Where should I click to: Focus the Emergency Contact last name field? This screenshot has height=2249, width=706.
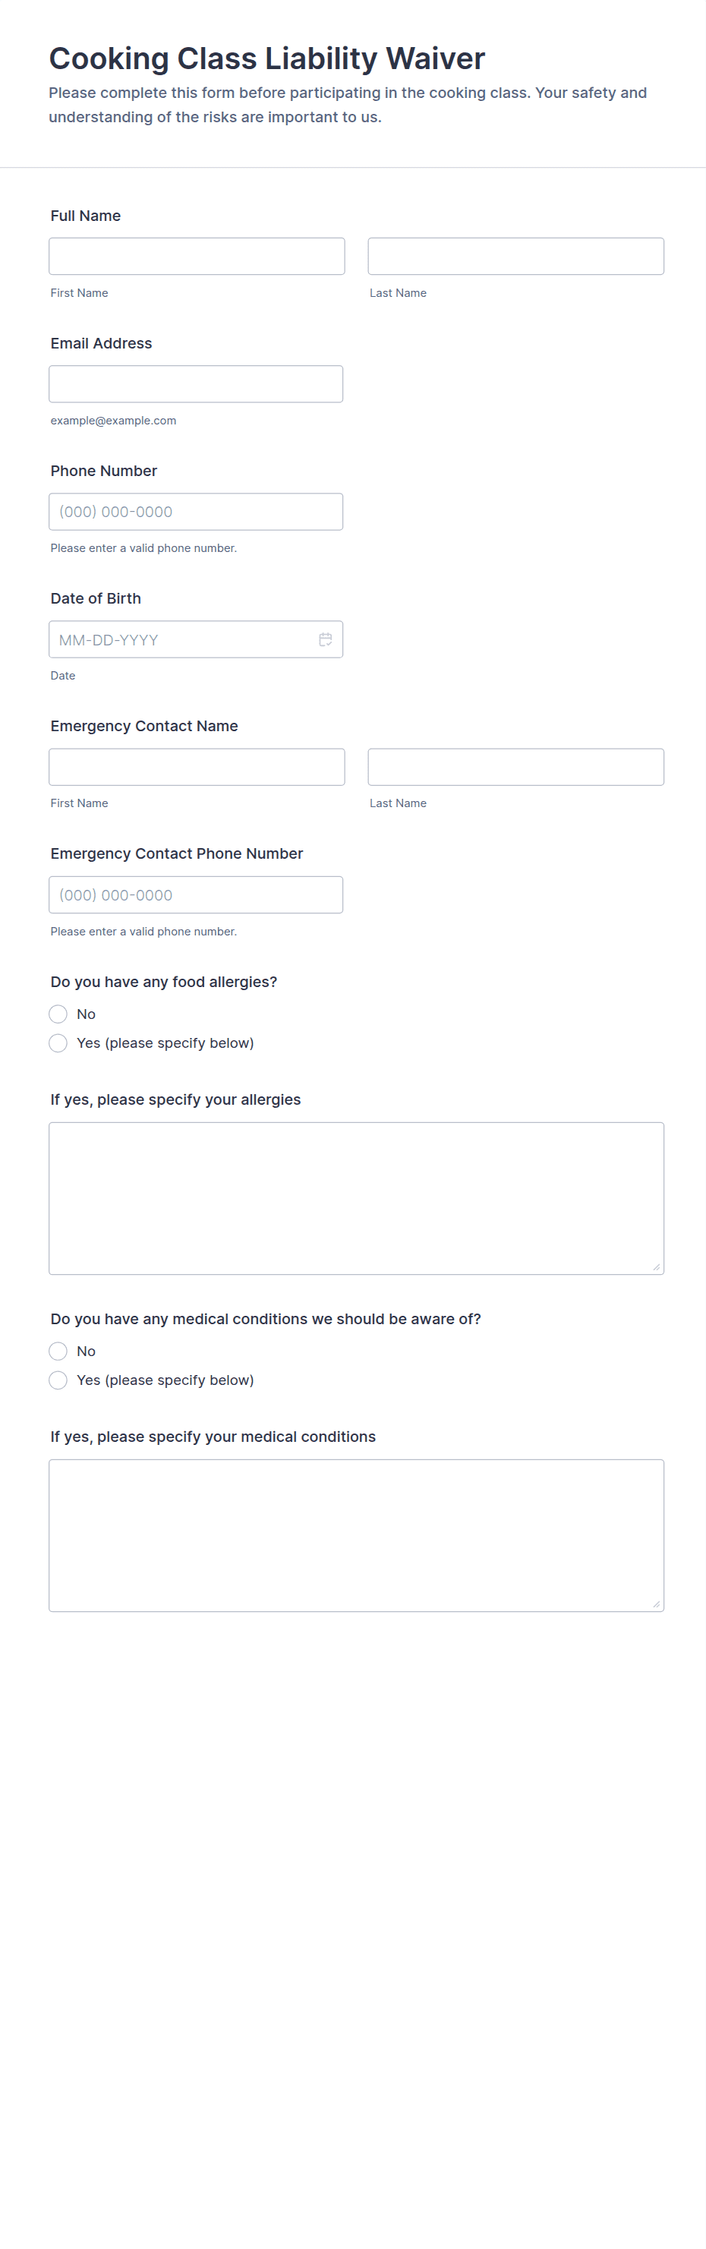click(x=515, y=768)
